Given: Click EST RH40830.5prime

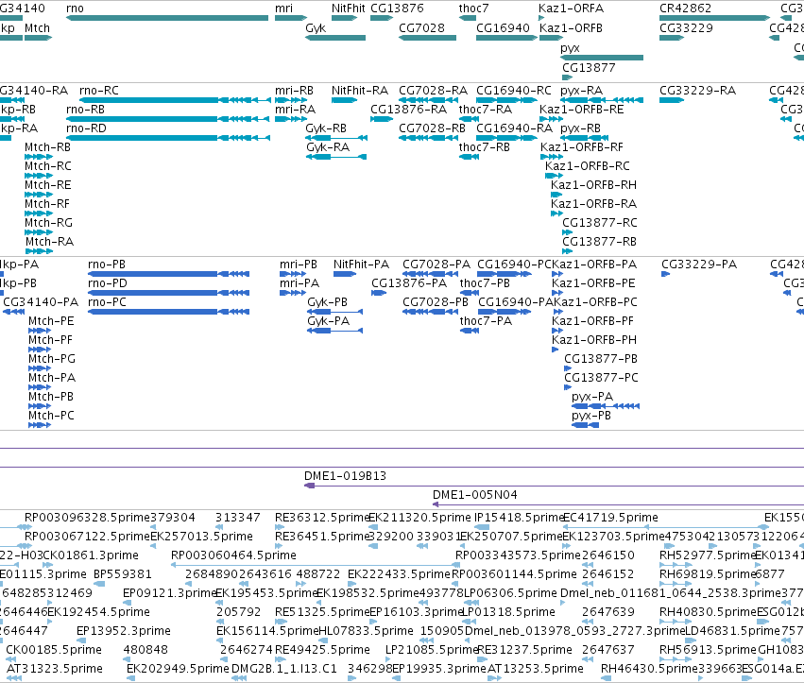Looking at the screenshot, I should point(708,612).
